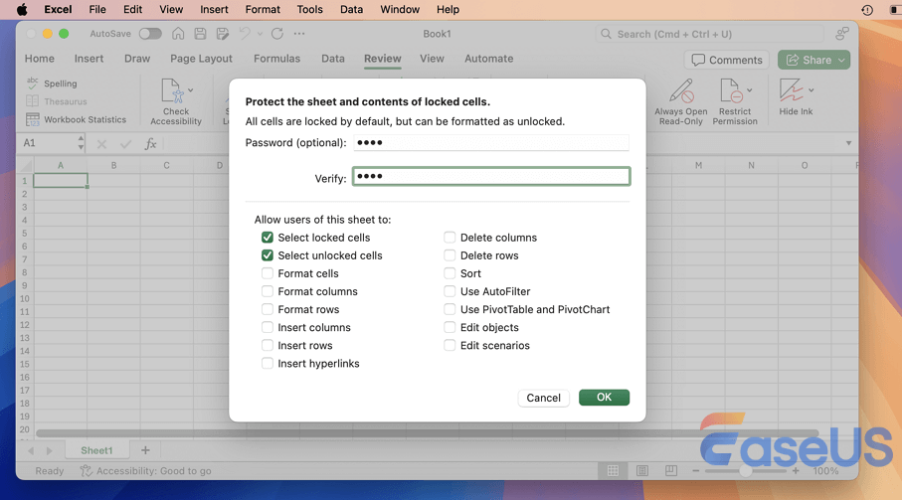Open the Hide Ink dropdown arrow
Image resolution: width=902 pixels, height=500 pixels.
pos(812,90)
